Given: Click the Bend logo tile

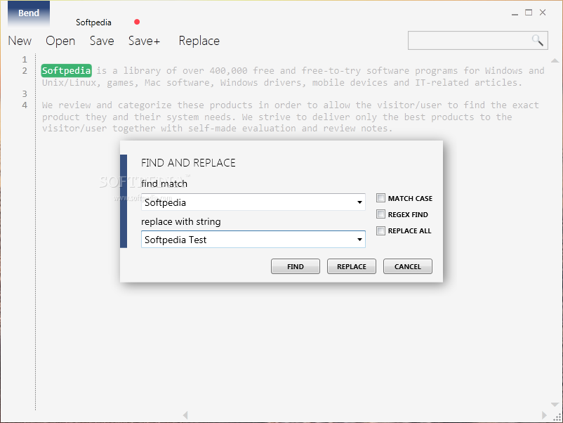Looking at the screenshot, I should 29,14.
